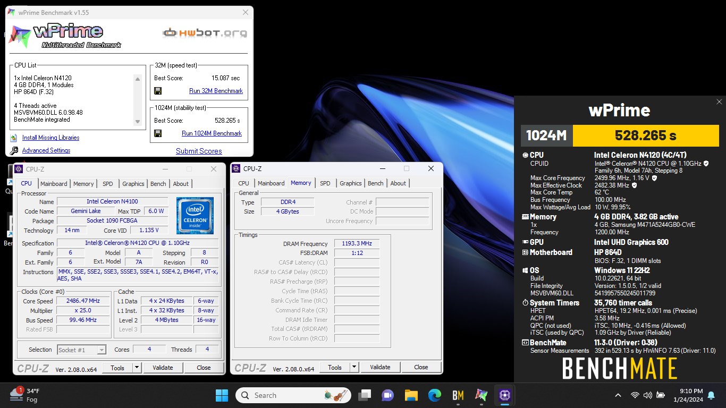Viewport: 726px width, 408px height.
Task: Click the Install Missing Libraries icon in wPrime
Action: coord(14,138)
